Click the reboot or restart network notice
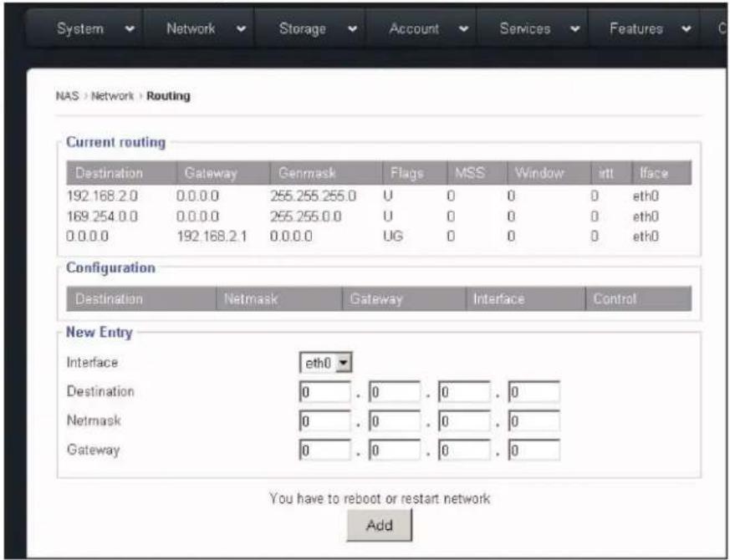Image resolution: width=730 pixels, height=560 pixels. (380, 498)
